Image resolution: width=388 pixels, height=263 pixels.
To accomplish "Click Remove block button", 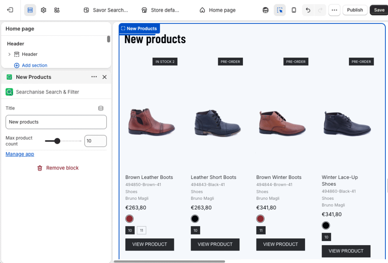I will 58,168.
